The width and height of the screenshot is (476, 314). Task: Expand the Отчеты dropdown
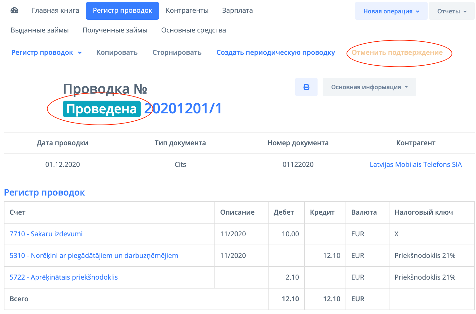[452, 11]
